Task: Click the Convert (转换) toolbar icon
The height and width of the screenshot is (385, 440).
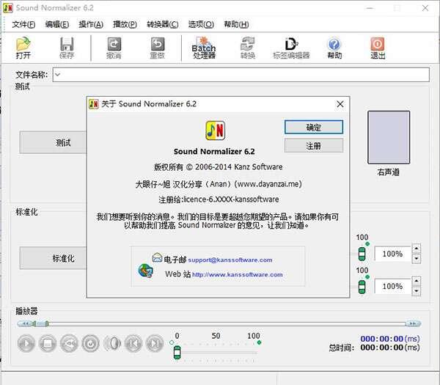Action: coord(247,48)
